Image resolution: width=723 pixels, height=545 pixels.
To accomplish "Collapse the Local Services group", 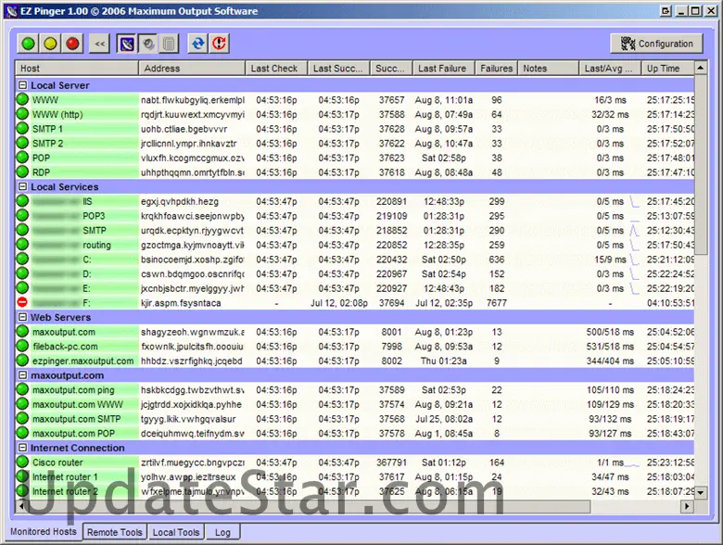I will (22, 186).
